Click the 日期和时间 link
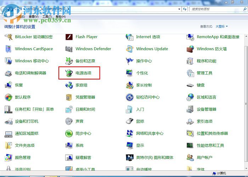This screenshot has height=177, width=248. [x=85, y=109]
